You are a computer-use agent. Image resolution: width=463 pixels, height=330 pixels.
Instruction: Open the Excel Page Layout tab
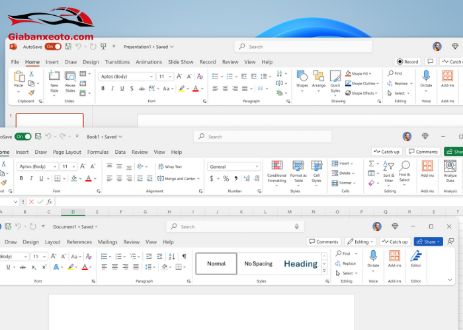coord(67,152)
